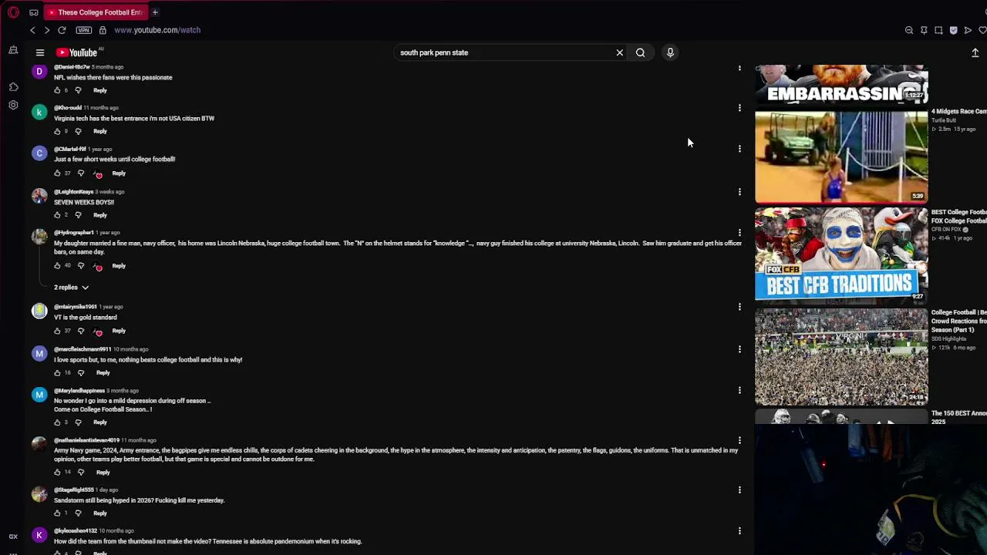Open the 'The 150 BEST Anno' video title link

click(x=958, y=418)
